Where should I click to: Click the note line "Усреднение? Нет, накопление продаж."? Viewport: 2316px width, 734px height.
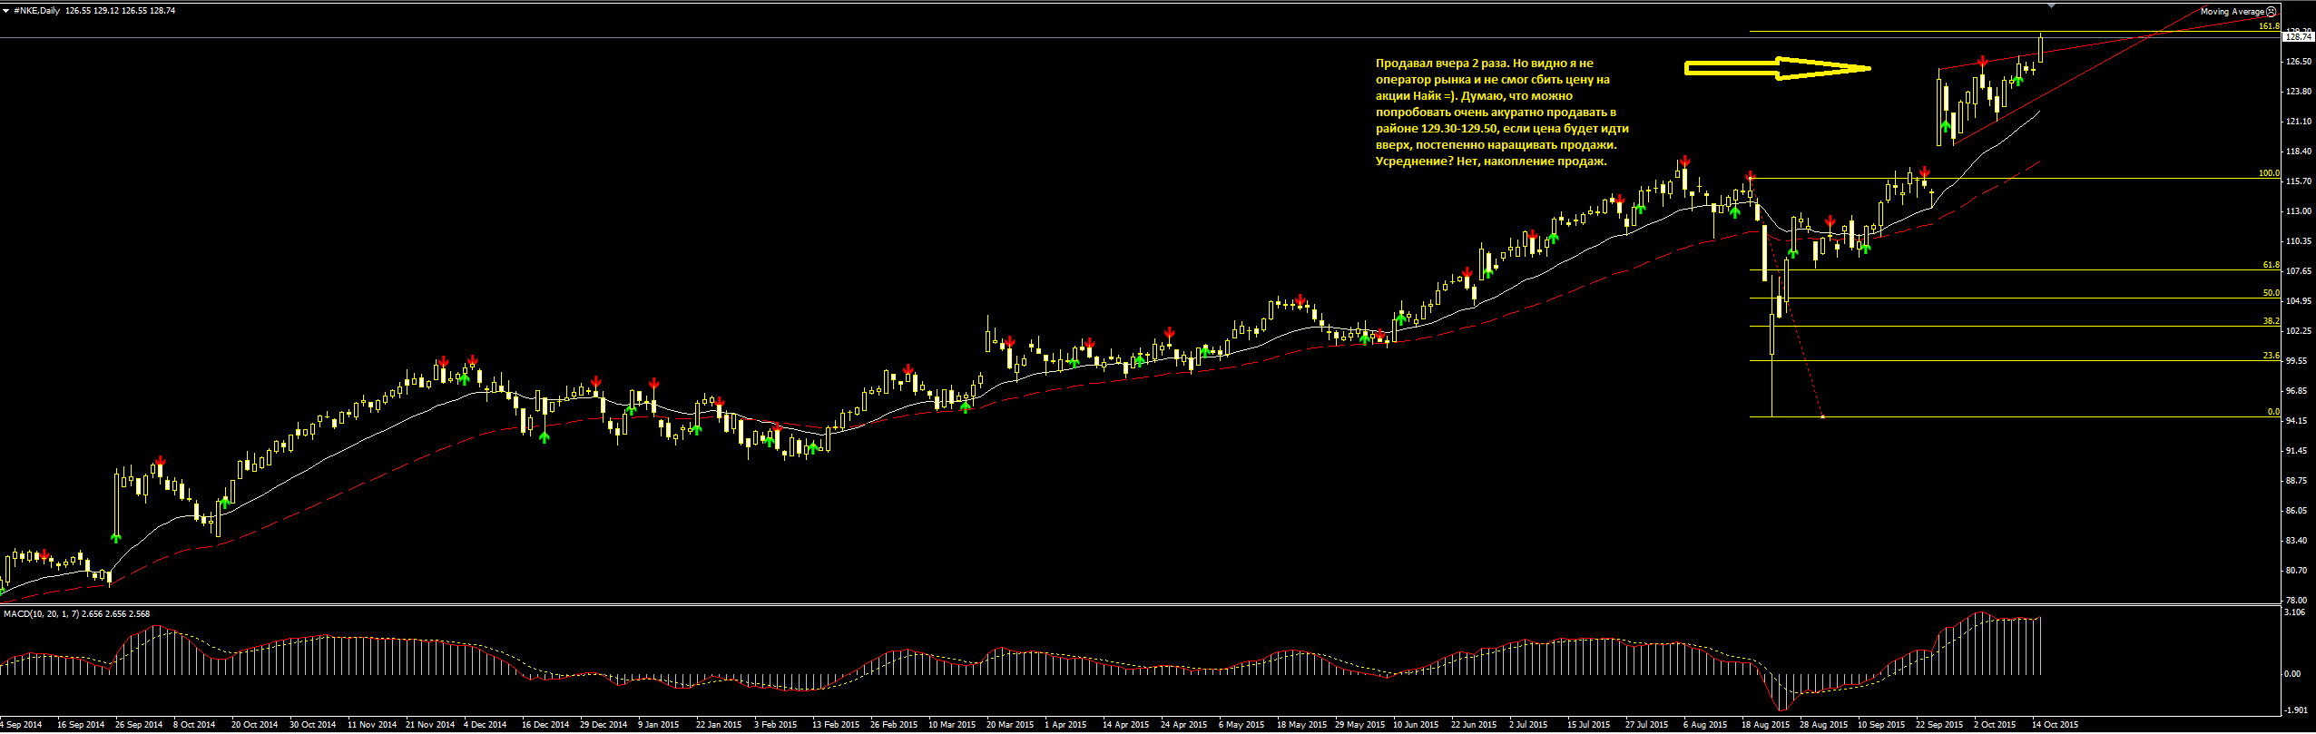click(x=1491, y=161)
